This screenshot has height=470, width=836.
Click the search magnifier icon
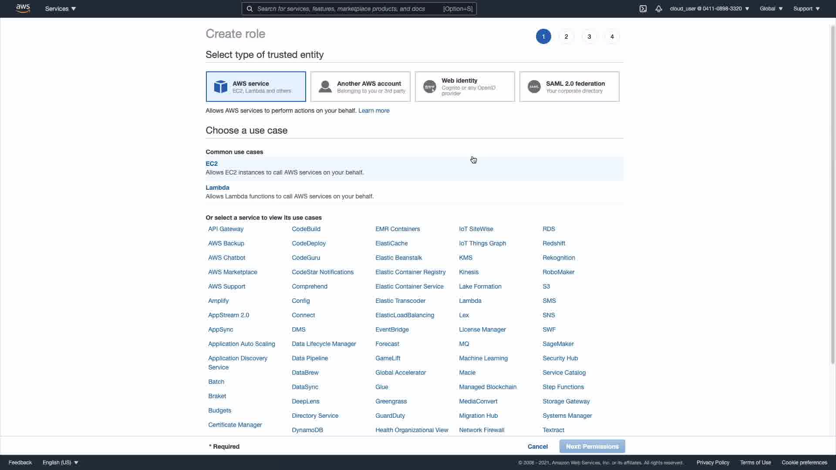coord(249,9)
